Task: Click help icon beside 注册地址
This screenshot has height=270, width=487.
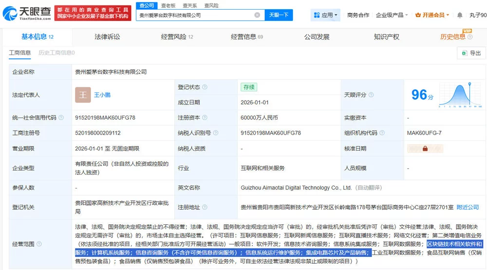Action: pos(205,207)
